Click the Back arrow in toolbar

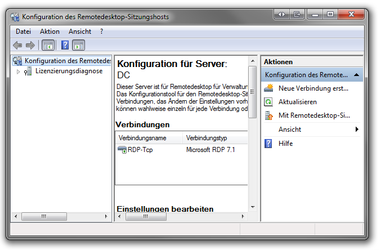click(x=17, y=45)
